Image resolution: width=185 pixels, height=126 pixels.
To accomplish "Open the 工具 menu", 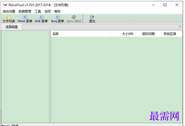I will click(38, 11).
